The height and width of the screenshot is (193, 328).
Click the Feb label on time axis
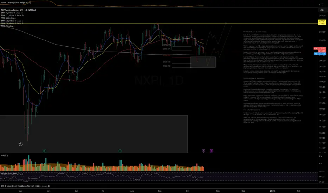(299, 191)
